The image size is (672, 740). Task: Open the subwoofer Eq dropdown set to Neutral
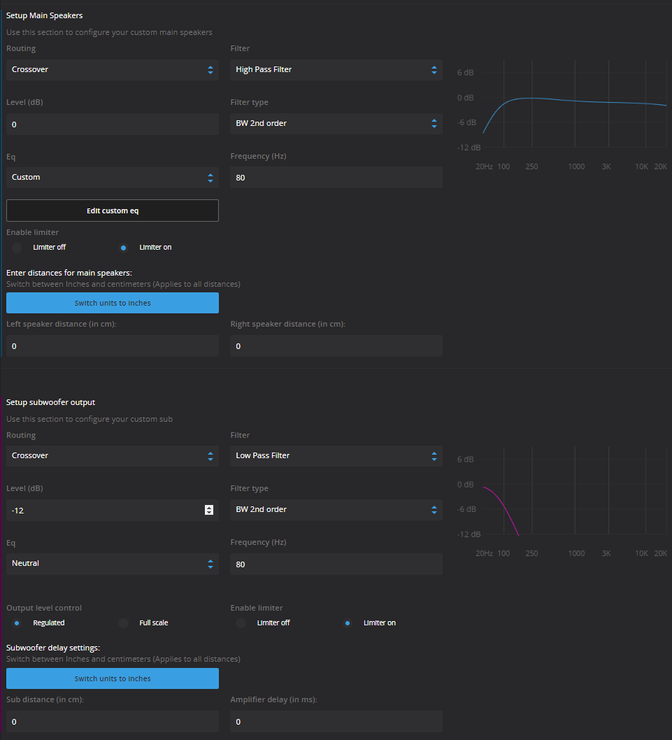point(112,563)
